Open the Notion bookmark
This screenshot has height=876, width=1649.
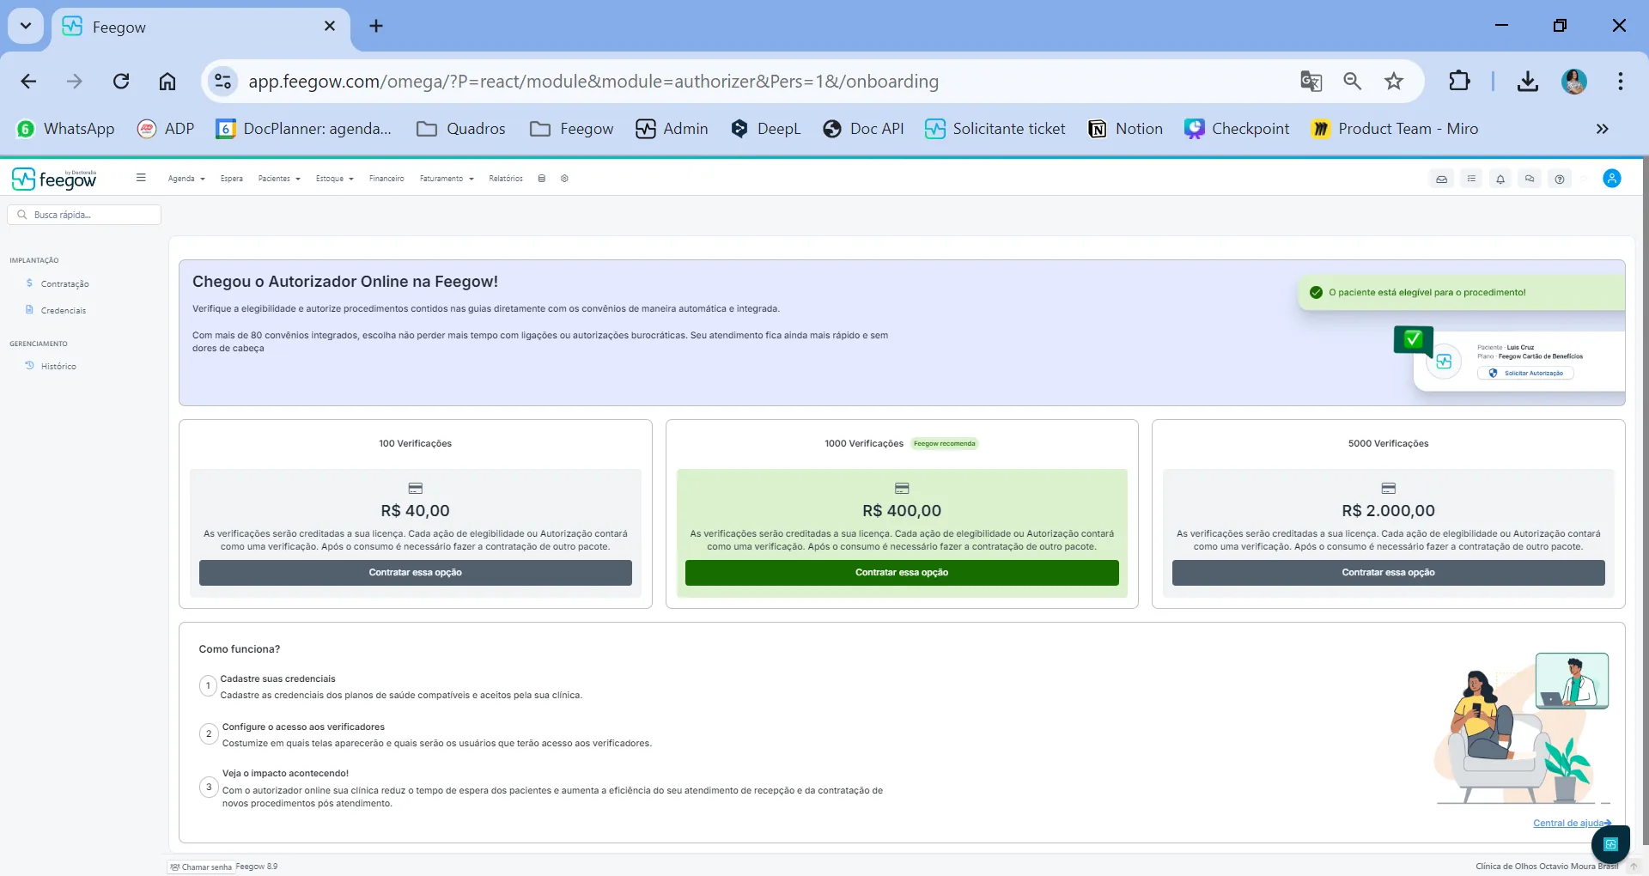[x=1125, y=129]
